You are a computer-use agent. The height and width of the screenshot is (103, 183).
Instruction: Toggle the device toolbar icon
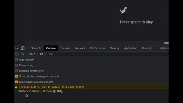pos(23,48)
